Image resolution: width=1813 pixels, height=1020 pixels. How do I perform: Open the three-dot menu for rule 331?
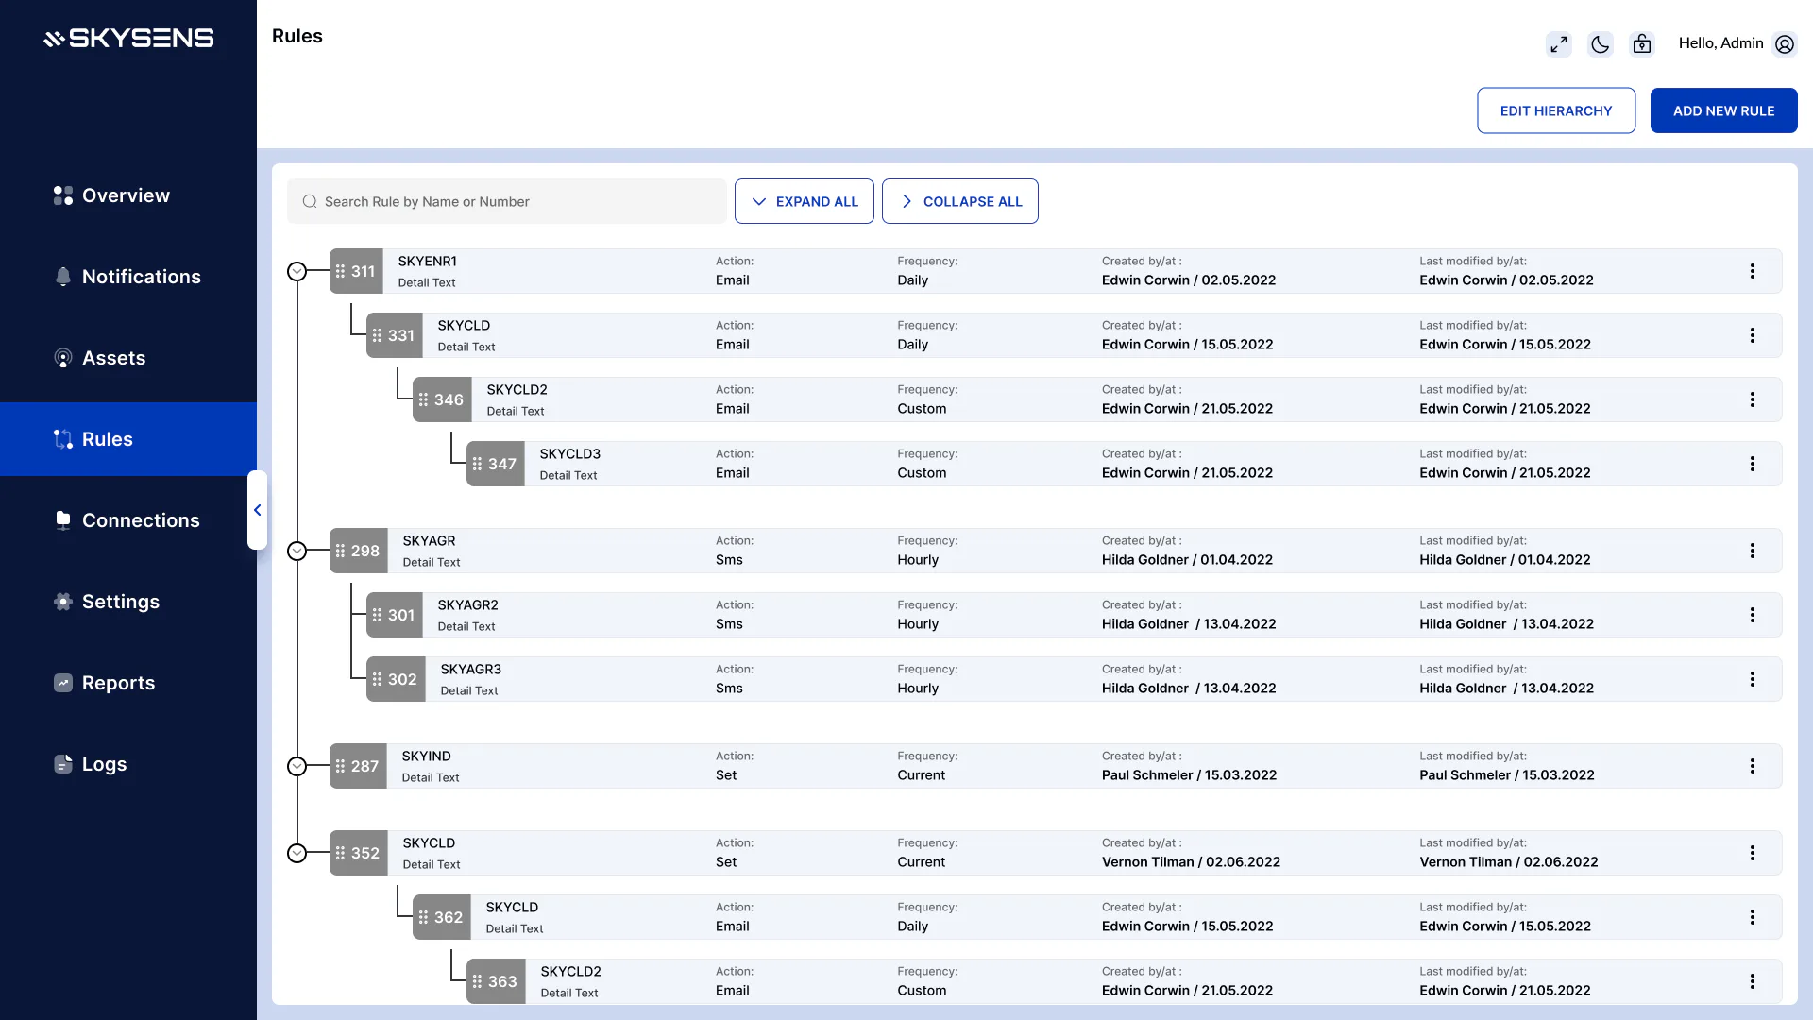(1752, 335)
